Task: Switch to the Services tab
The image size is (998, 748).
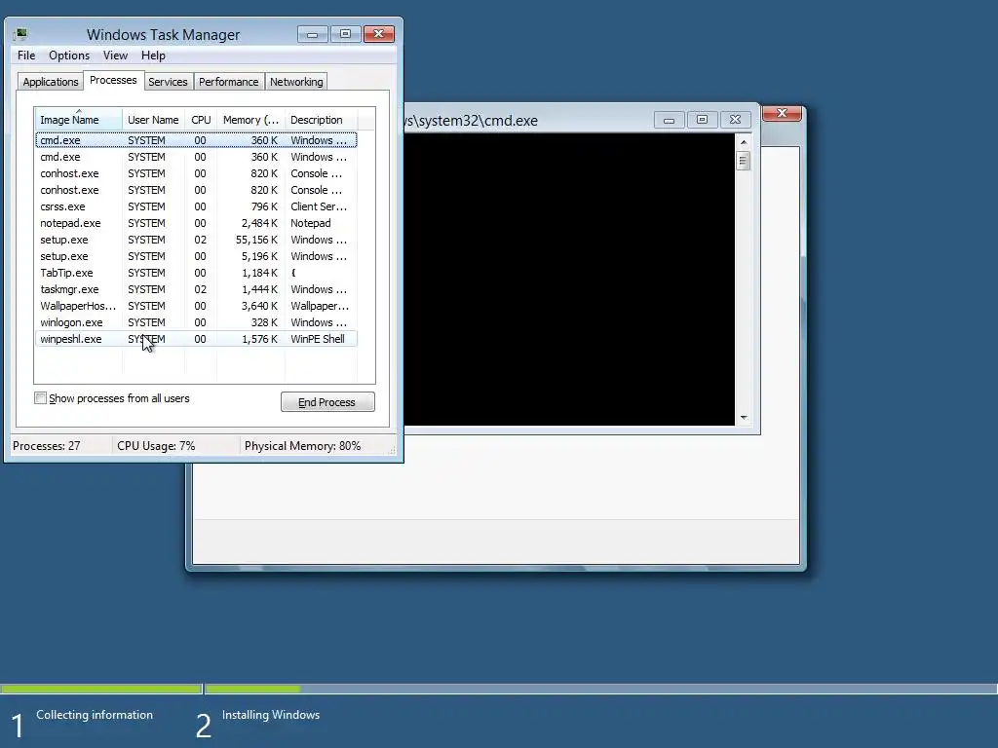Action: (x=168, y=82)
